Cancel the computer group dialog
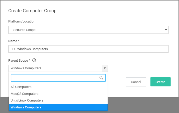This screenshot has width=179, height=113. 136,82
